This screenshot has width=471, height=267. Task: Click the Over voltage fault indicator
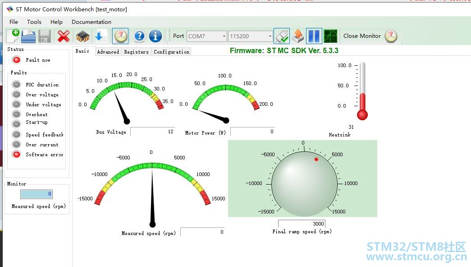[17, 95]
